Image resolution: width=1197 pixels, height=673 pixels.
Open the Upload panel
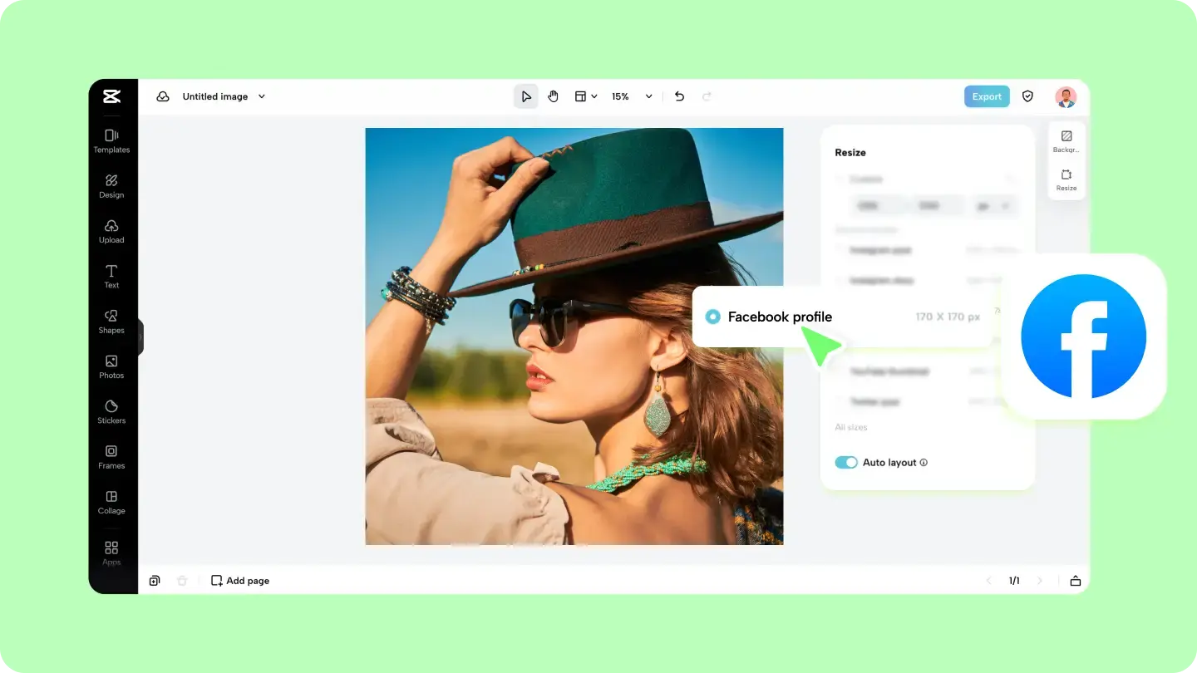(111, 231)
